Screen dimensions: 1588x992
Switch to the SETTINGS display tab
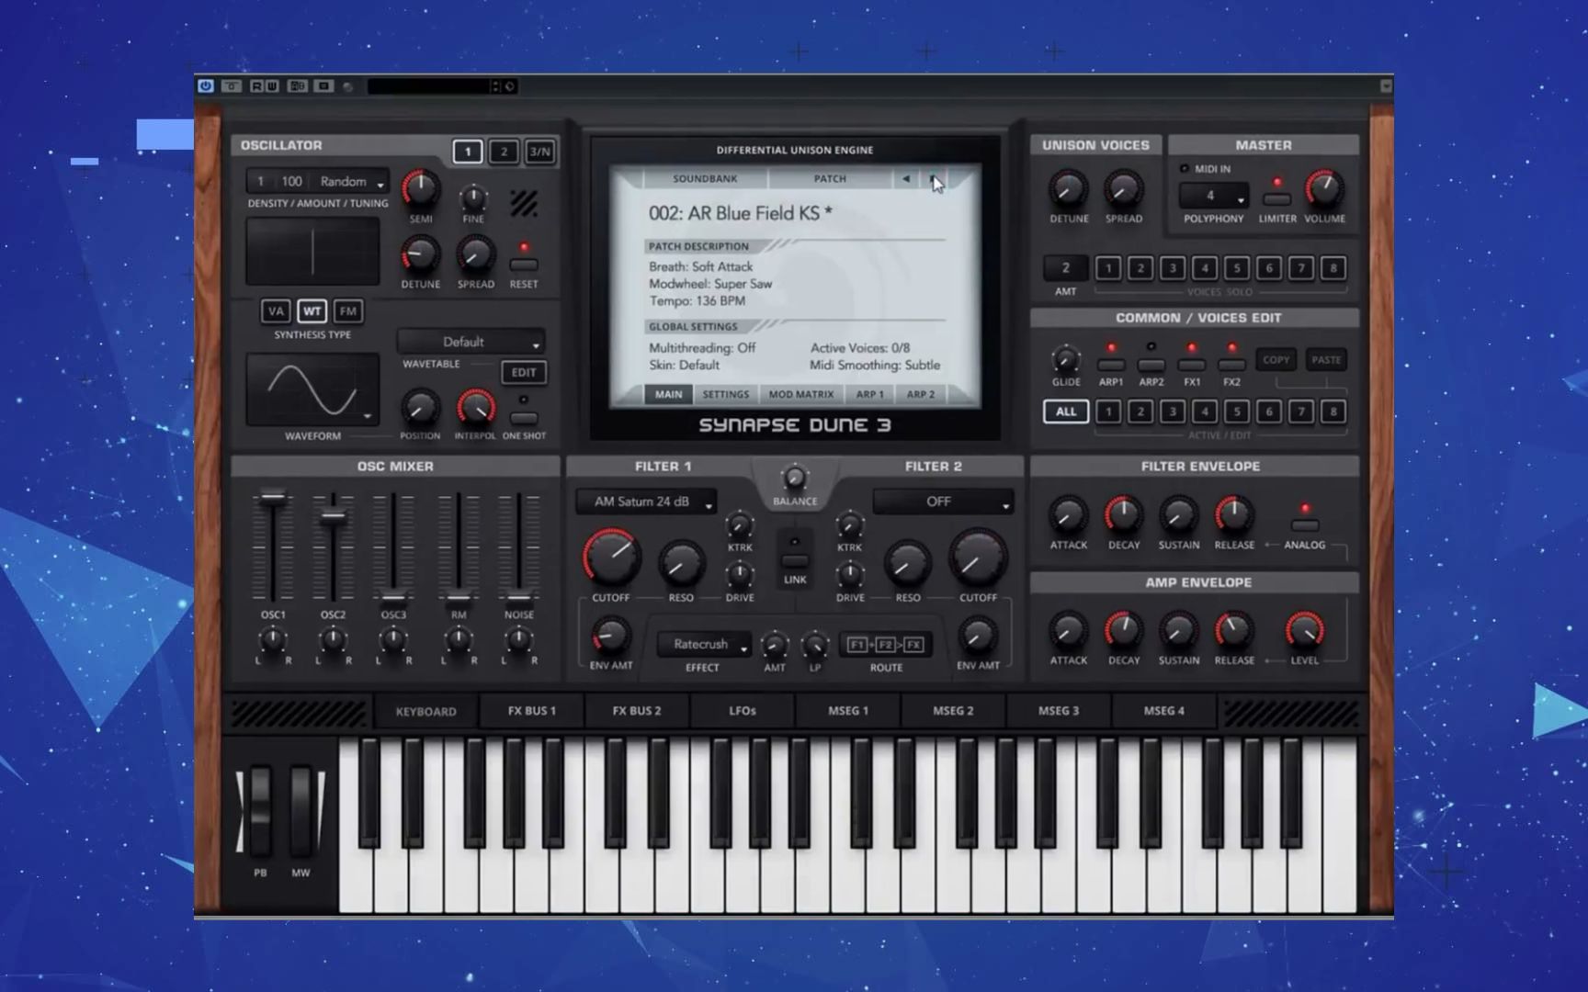click(x=725, y=394)
